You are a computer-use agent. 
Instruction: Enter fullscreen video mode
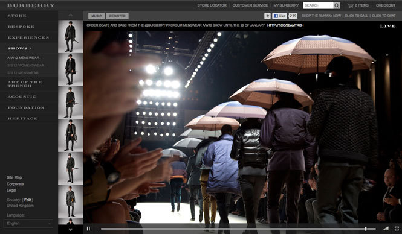point(397,229)
